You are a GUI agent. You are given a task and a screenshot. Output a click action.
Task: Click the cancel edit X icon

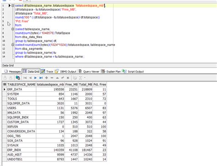coord(68,78)
